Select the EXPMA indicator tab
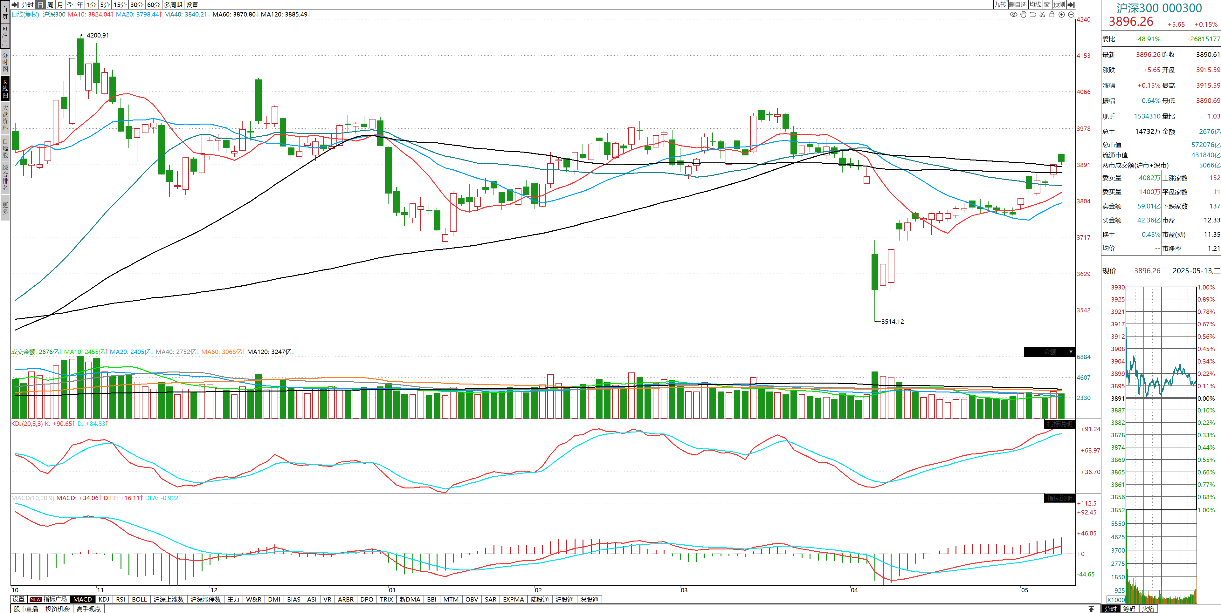 tap(513, 599)
